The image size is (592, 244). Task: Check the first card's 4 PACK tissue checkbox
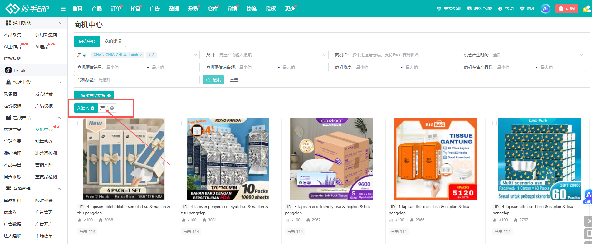(79, 123)
